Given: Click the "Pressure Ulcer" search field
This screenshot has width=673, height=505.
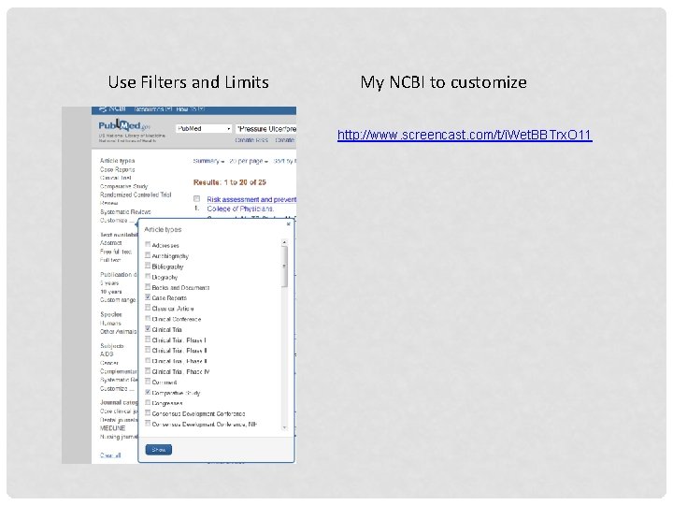Looking at the screenshot, I should pos(266,129).
